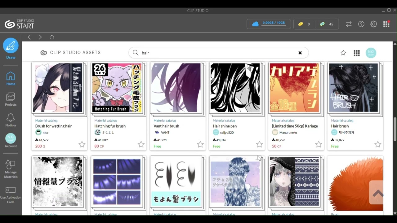397x223 pixels.
Task: Open Manage Materials in sidebar
Action: click(x=11, y=169)
